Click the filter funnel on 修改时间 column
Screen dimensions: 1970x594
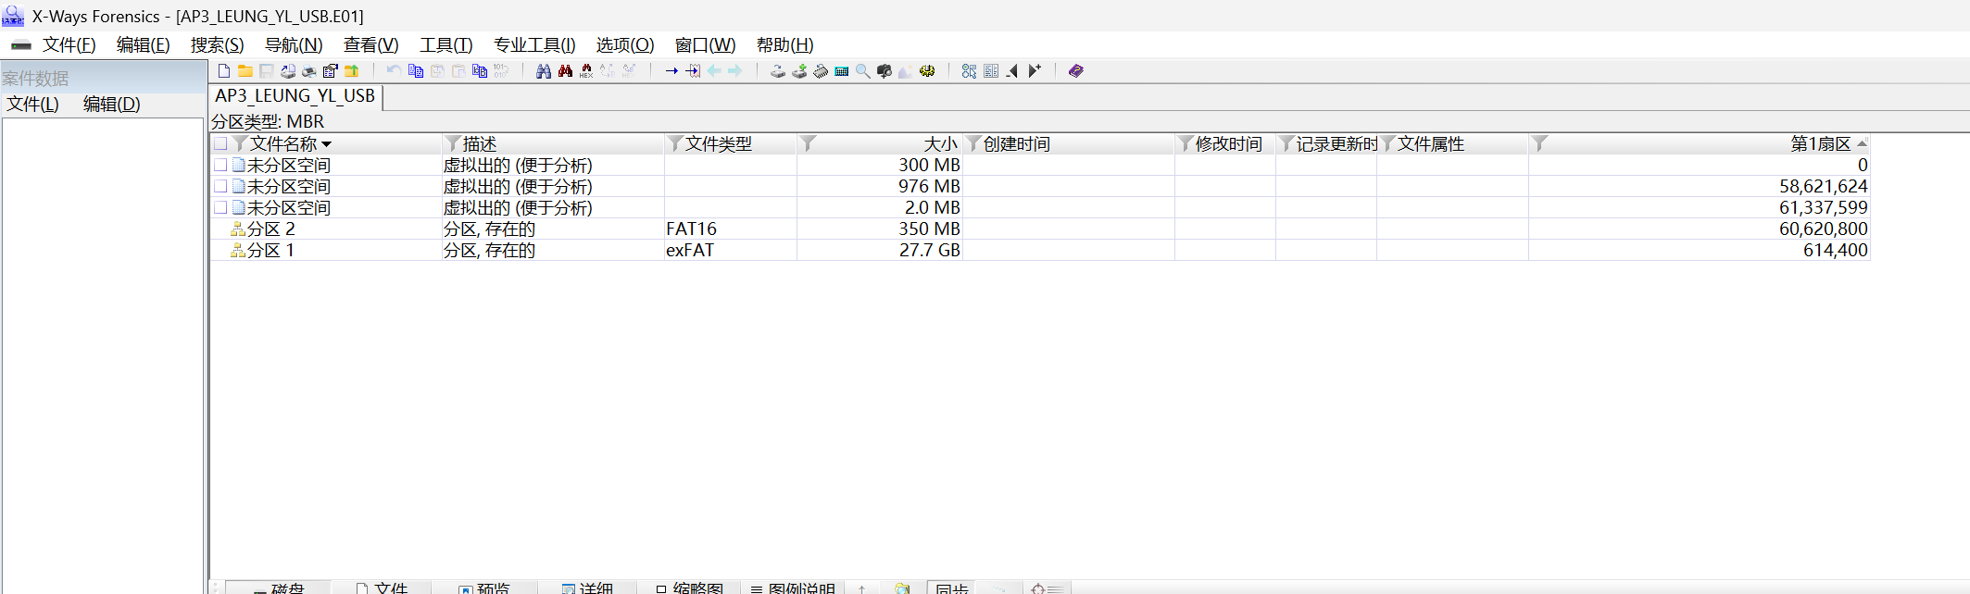coord(1186,143)
